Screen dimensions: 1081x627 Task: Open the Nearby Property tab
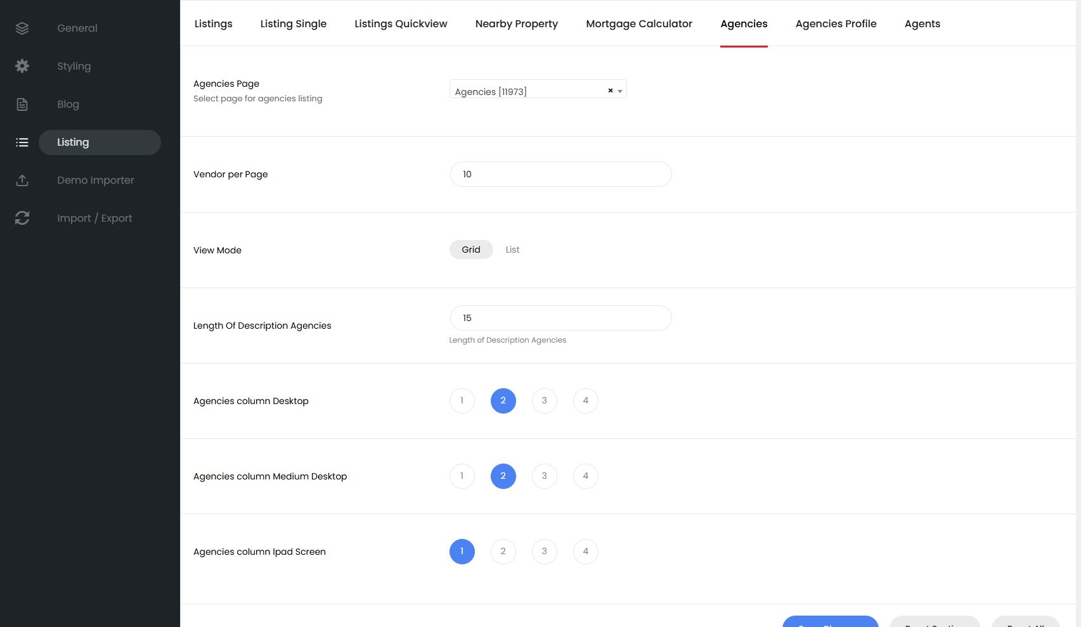pyautogui.click(x=517, y=24)
